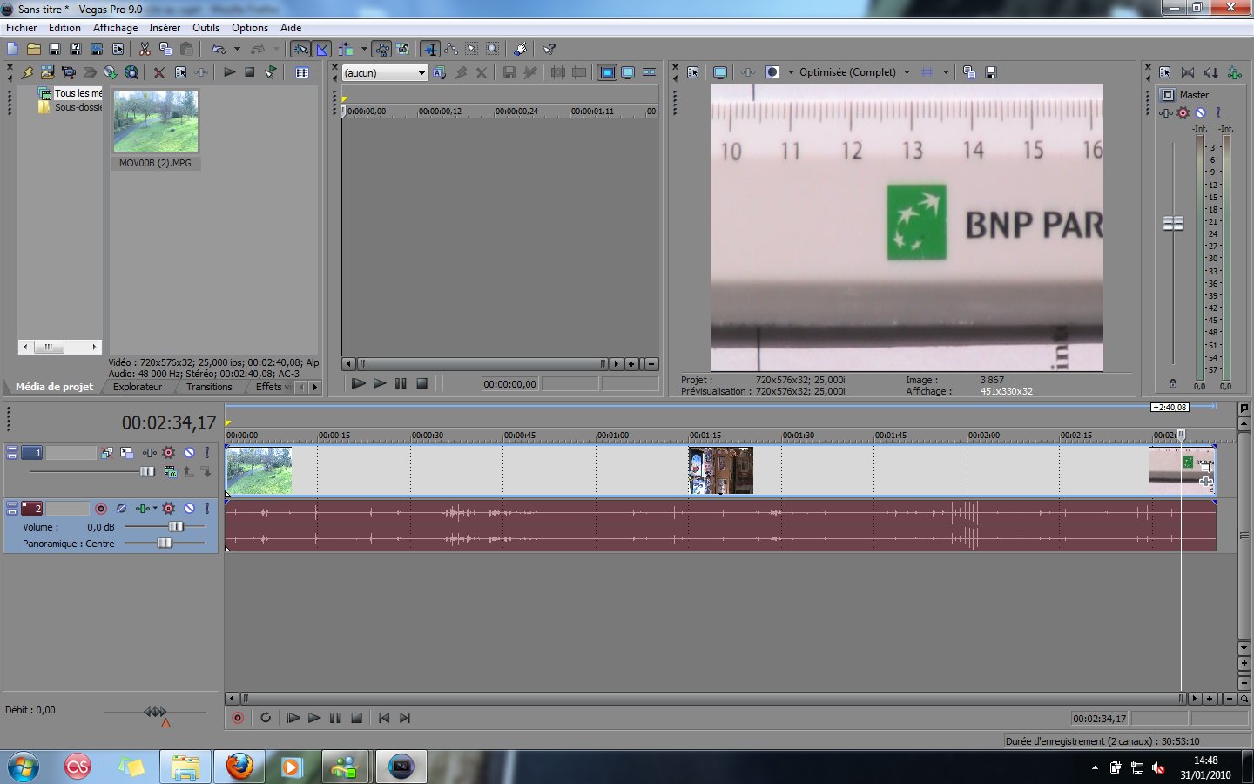
Task: Toggle timeline loop playback button
Action: [x=266, y=718]
